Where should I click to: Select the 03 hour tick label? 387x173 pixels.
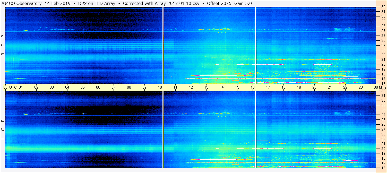pyautogui.click(x=52, y=87)
